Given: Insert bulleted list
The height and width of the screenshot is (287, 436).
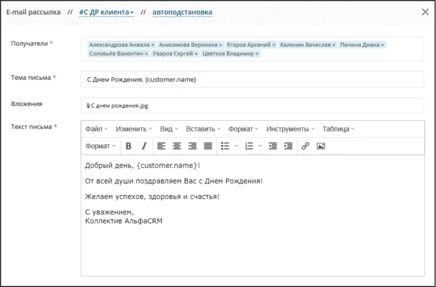Looking at the screenshot, I should click(225, 146).
